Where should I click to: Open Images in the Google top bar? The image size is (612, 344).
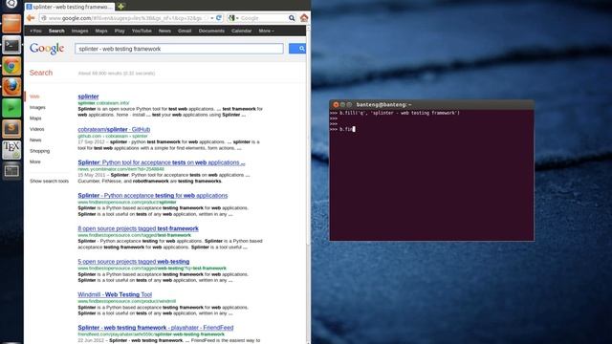click(79, 31)
